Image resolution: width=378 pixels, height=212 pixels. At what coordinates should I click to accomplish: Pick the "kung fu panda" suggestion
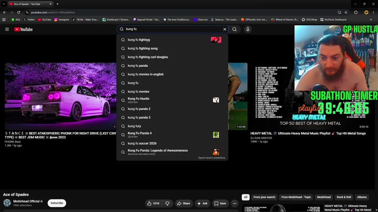point(172,66)
